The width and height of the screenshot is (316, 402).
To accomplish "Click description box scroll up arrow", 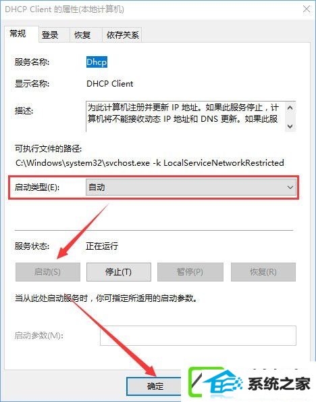I will pos(290,108).
